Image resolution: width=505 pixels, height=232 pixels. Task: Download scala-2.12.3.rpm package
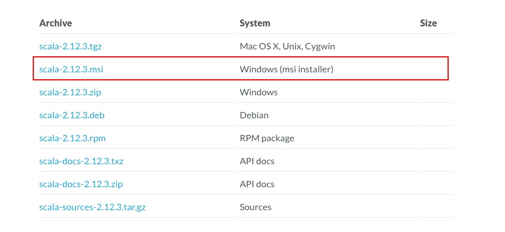pyautogui.click(x=72, y=139)
